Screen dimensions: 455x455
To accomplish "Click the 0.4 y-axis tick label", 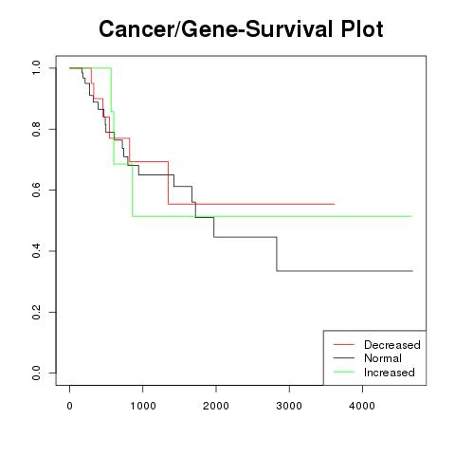I will [x=36, y=251].
